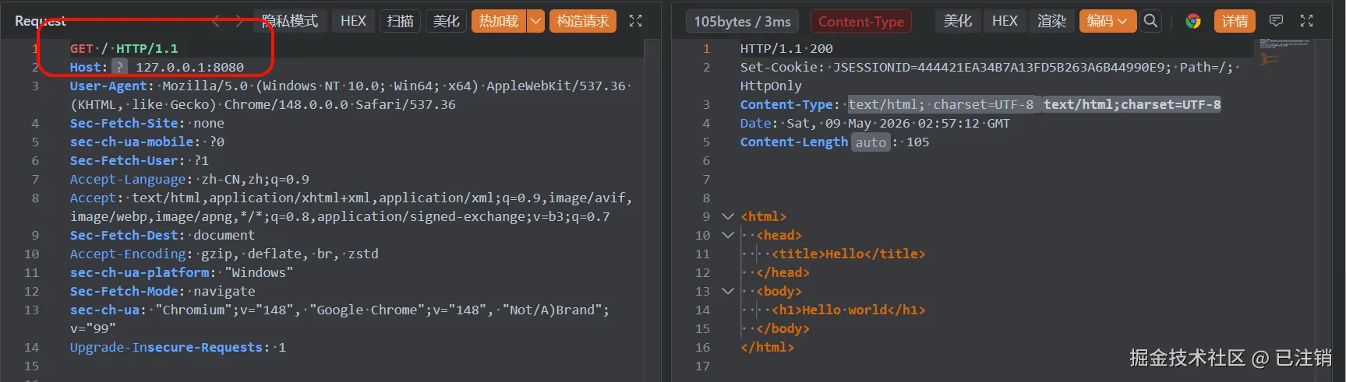Viewport: 1346px width, 382px height.
Task: Click the sec-ch-ua-platform "Windows" line
Action: tap(182, 272)
